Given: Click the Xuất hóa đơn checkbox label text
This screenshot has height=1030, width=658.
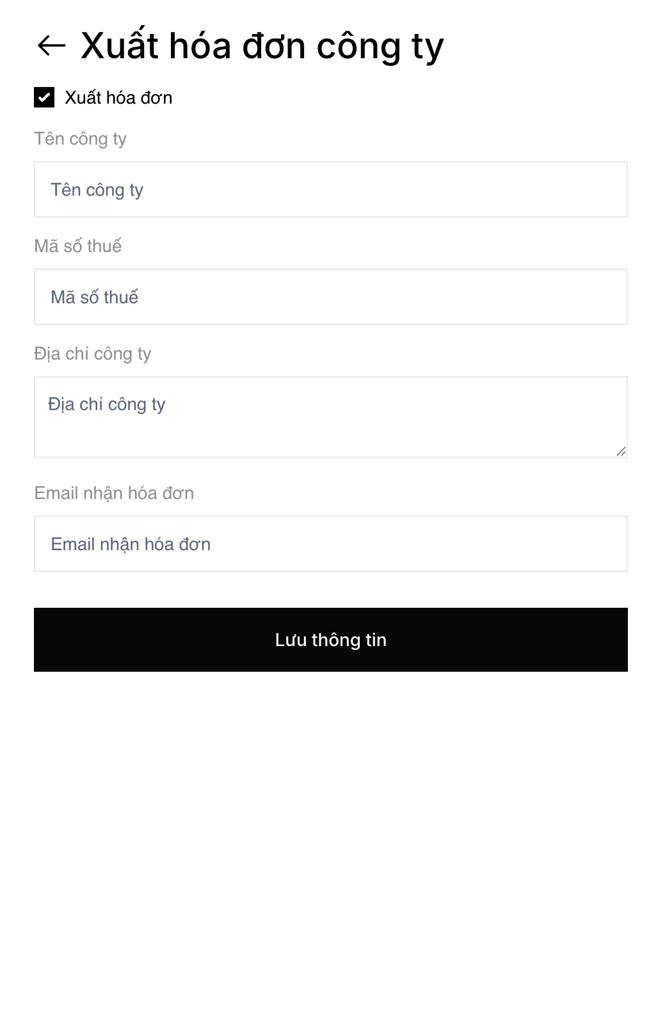Looking at the screenshot, I should point(118,98).
